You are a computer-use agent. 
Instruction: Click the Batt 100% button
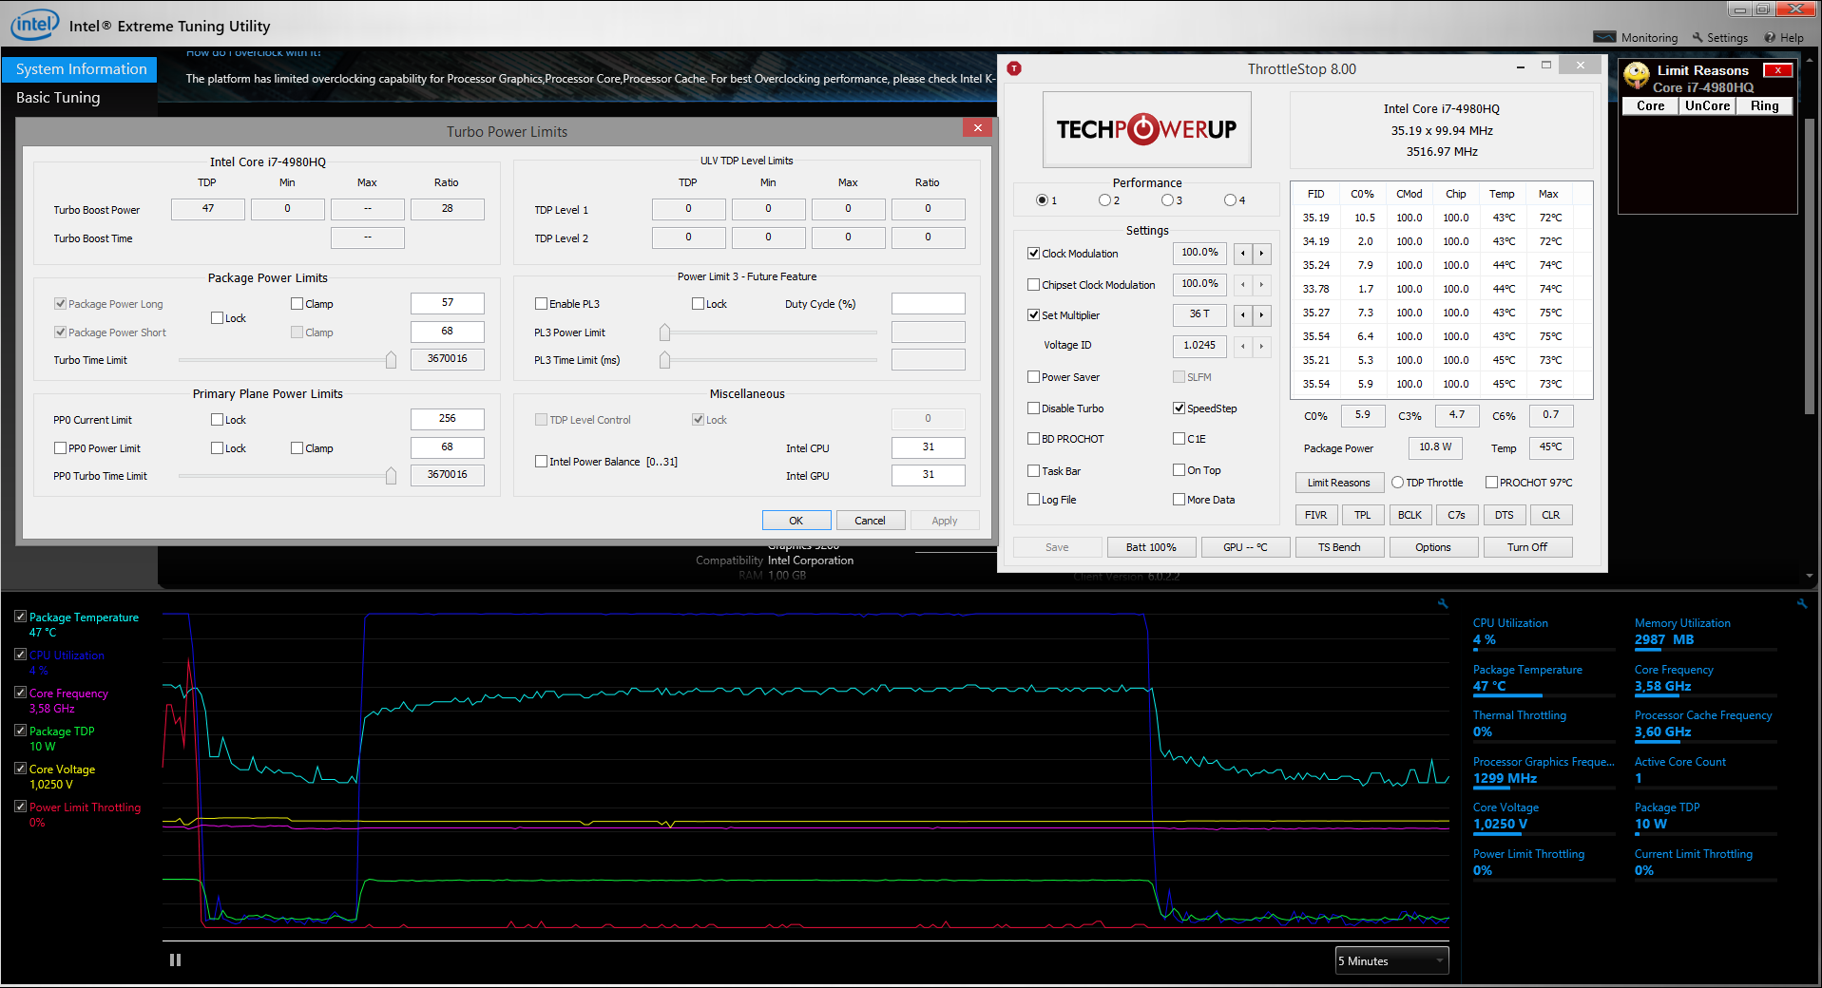pos(1150,547)
